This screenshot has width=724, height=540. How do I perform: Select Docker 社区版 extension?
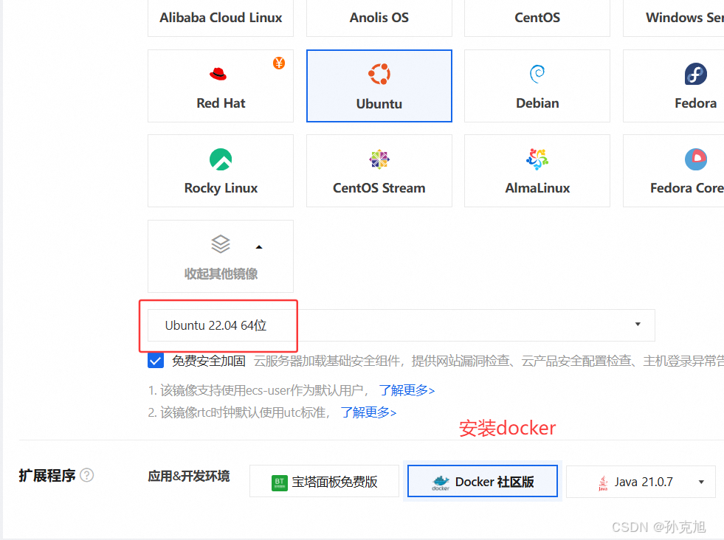point(483,481)
